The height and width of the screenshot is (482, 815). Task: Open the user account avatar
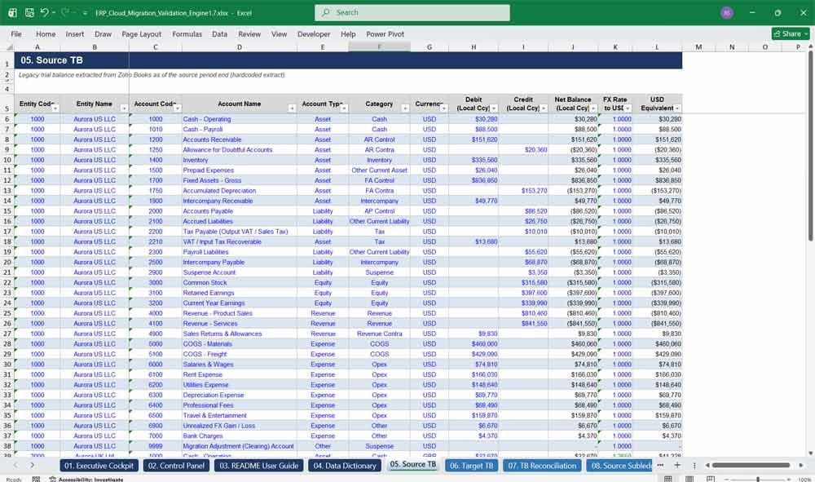(727, 12)
